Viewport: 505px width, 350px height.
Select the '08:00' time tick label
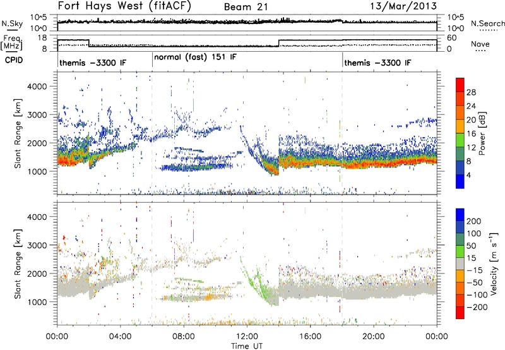tap(184, 337)
